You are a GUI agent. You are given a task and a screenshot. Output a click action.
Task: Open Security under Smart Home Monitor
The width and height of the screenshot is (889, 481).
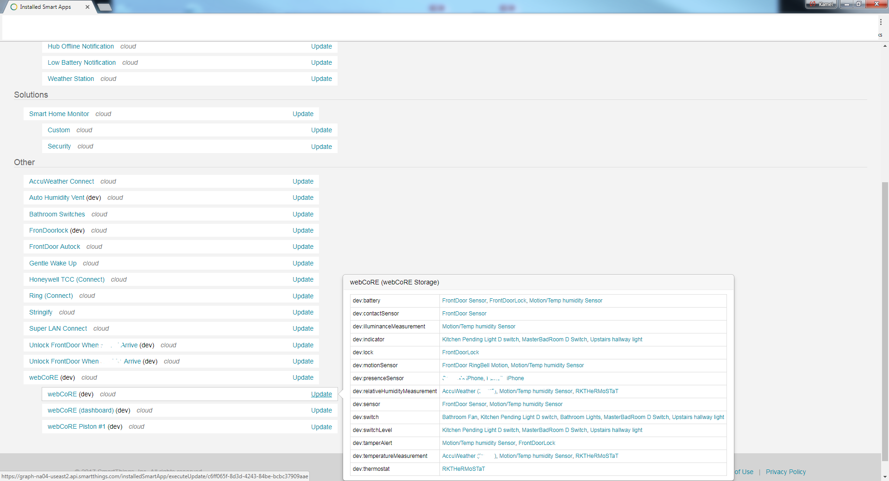[59, 146]
